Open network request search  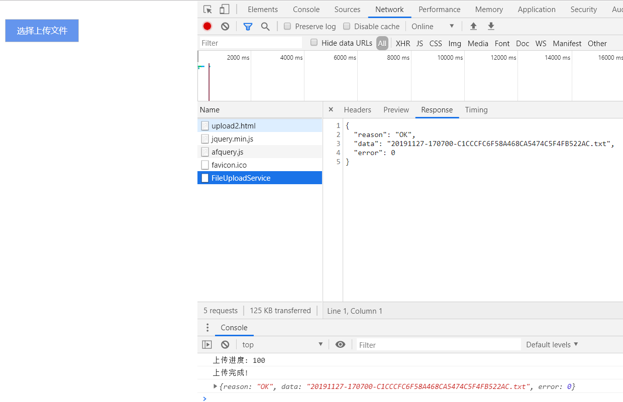[265, 26]
